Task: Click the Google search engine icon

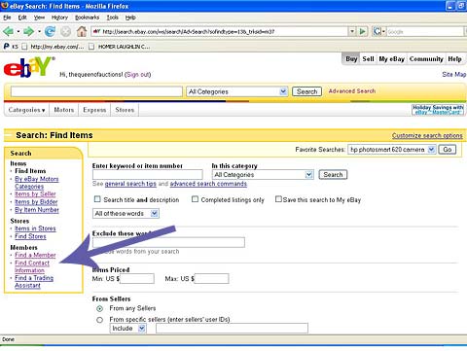Action: (377, 31)
